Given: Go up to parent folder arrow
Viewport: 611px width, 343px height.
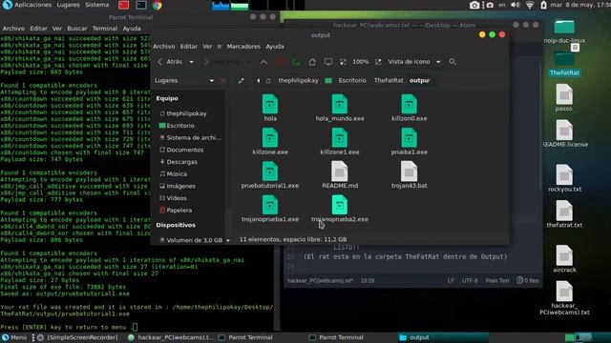Looking at the screenshot, I should pos(263,62).
